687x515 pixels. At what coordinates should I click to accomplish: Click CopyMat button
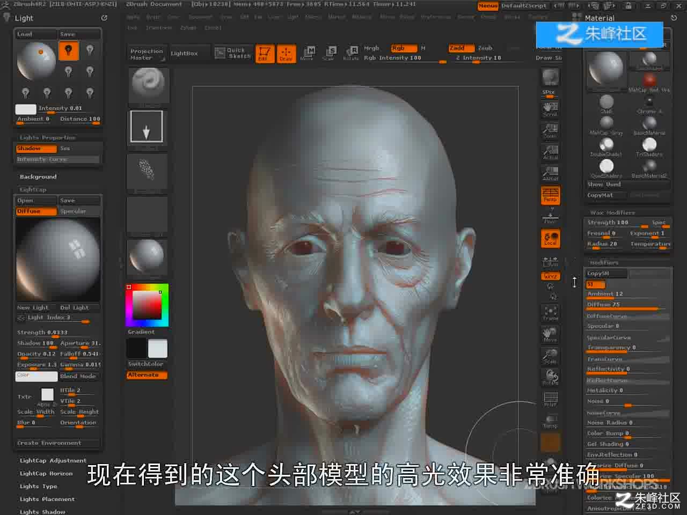[606, 195]
